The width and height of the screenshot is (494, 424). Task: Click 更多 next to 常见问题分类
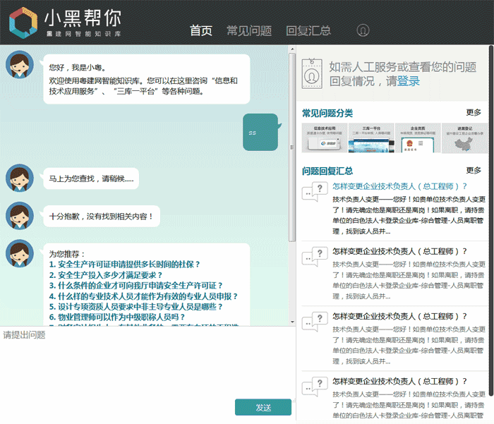(x=474, y=112)
